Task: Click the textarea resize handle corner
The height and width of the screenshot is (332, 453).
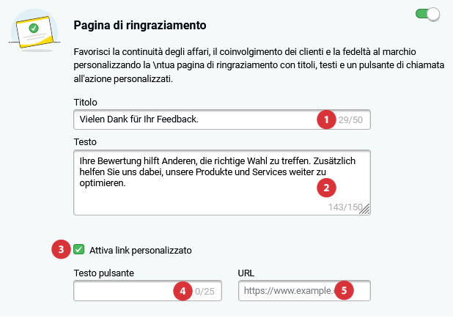Action: 365,209
